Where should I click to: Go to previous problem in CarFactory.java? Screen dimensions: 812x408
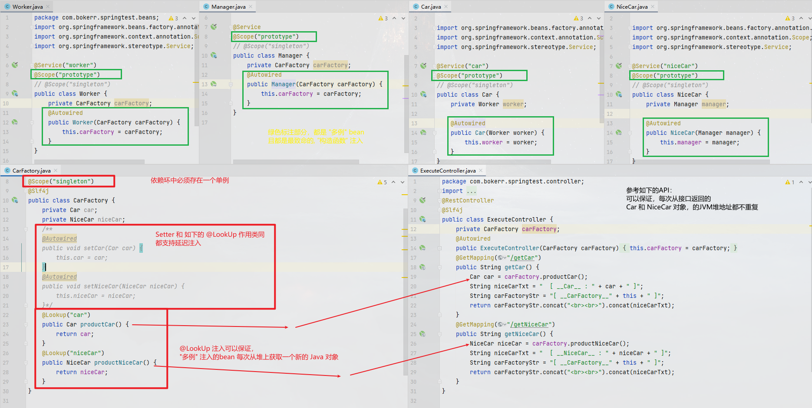[393, 182]
